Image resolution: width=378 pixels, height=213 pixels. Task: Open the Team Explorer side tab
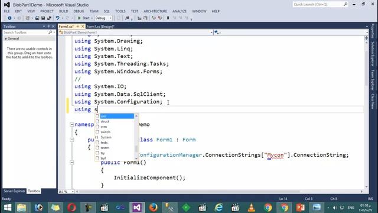373,80
